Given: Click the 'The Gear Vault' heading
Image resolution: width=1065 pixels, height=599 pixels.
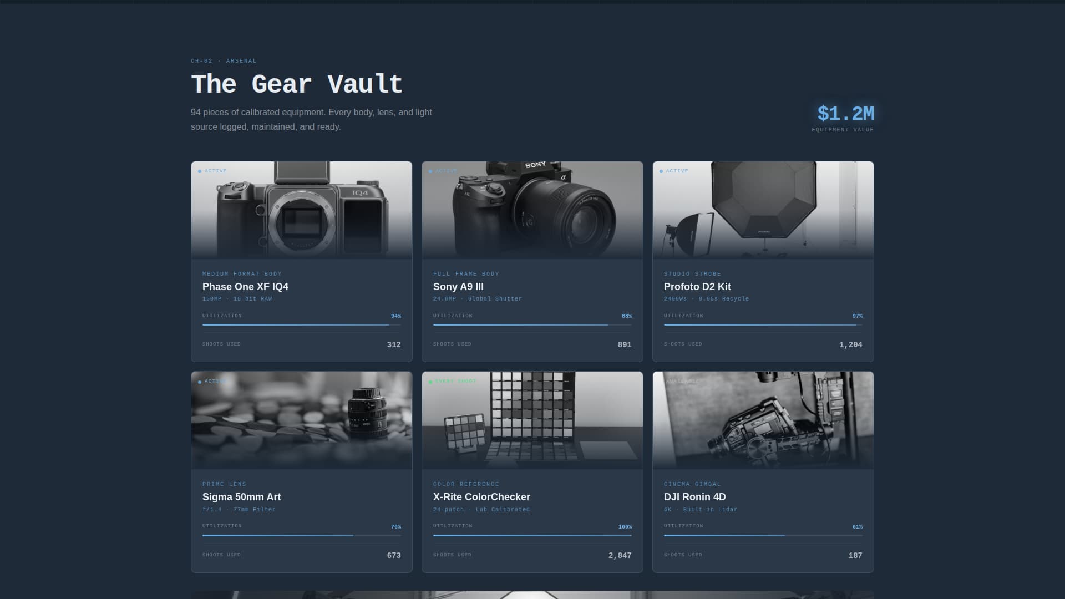Looking at the screenshot, I should (297, 84).
